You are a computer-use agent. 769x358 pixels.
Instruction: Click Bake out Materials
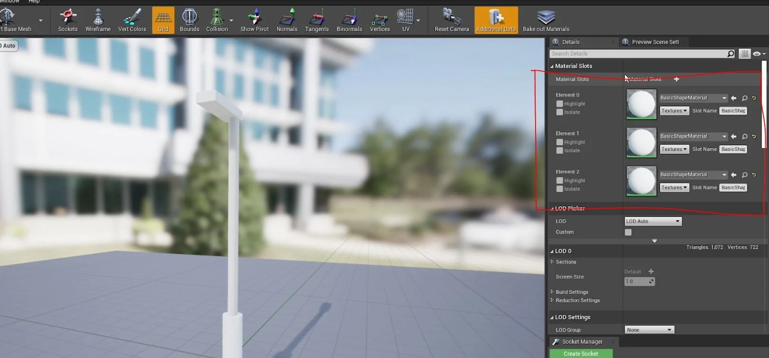[546, 20]
